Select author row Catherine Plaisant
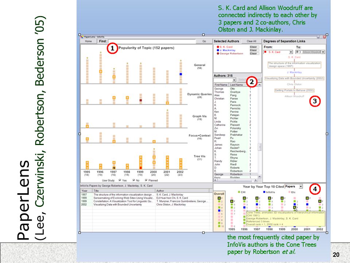 [x=236, y=125]
